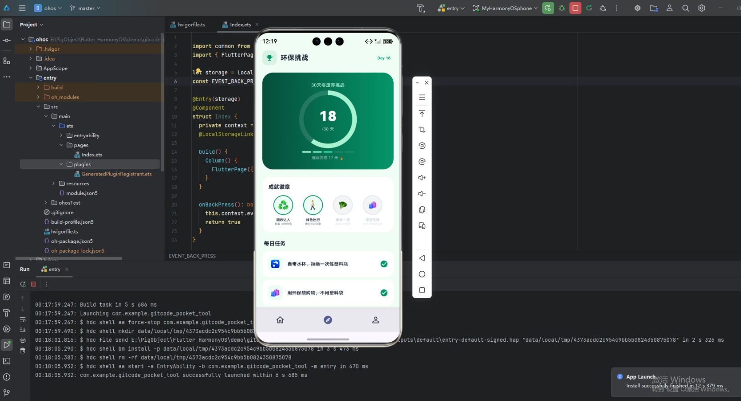Open the Terminal tool window icon
The width and height of the screenshot is (741, 401).
(7, 361)
